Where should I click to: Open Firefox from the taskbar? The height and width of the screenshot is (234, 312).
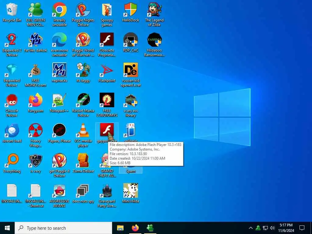tap(135, 228)
